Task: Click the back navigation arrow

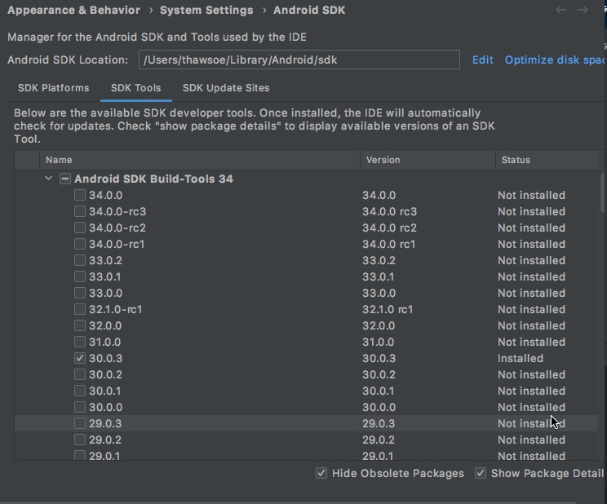Action: pyautogui.click(x=560, y=11)
